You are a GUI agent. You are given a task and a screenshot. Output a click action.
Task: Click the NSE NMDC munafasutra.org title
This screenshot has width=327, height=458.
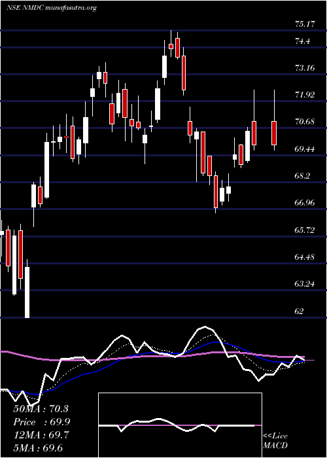tap(52, 8)
